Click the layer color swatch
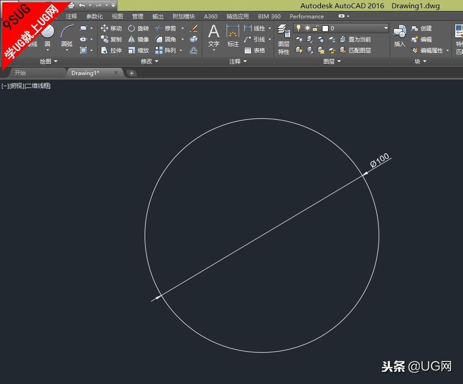 tap(325, 28)
